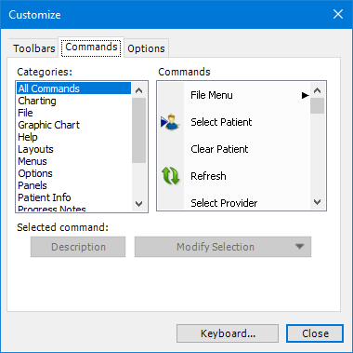Pick the File category
Screen dimensions: 353x353
click(74, 113)
